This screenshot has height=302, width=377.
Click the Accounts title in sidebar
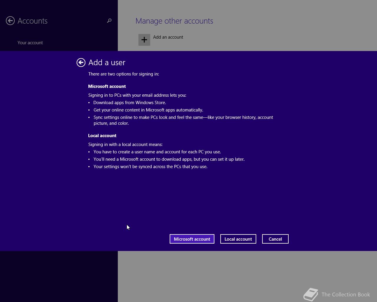32,21
